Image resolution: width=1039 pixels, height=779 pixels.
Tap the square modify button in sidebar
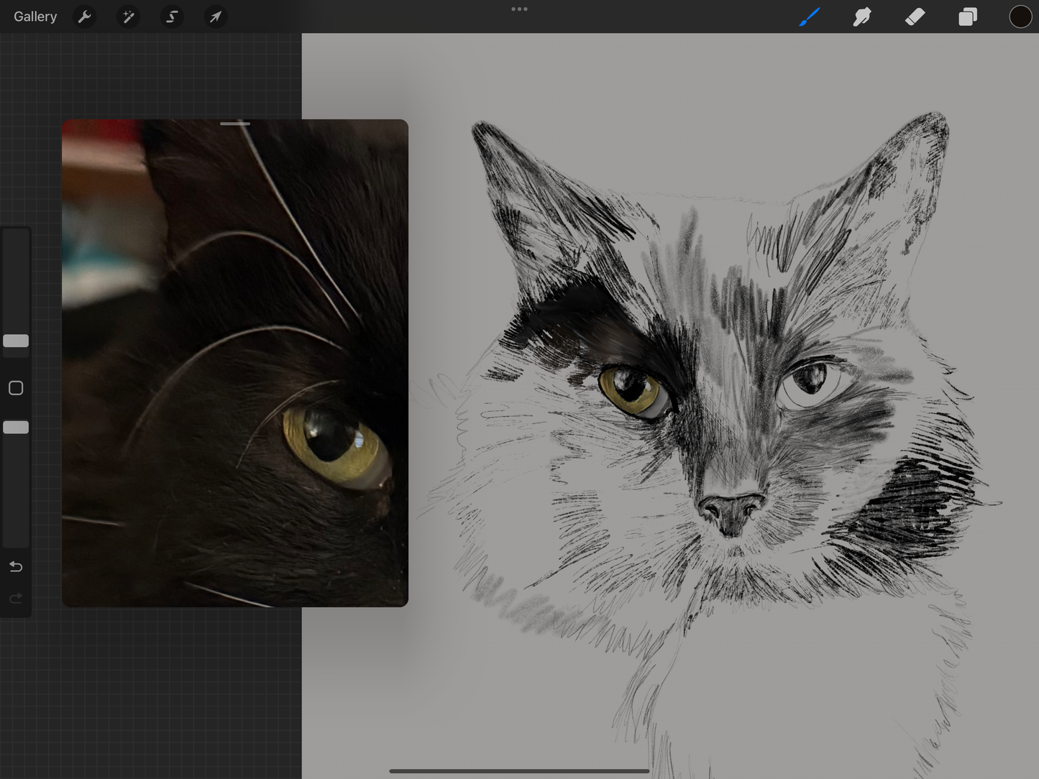(x=16, y=388)
